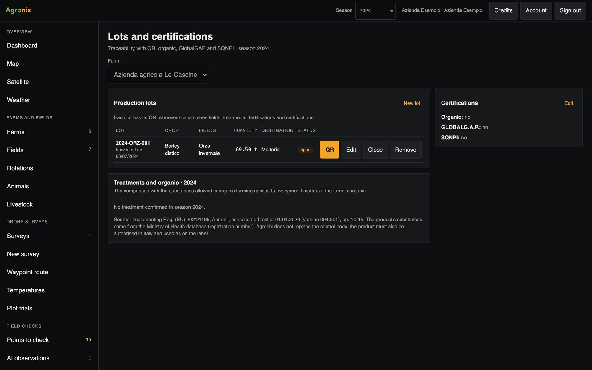Open the Season 2024 dropdown

click(375, 10)
